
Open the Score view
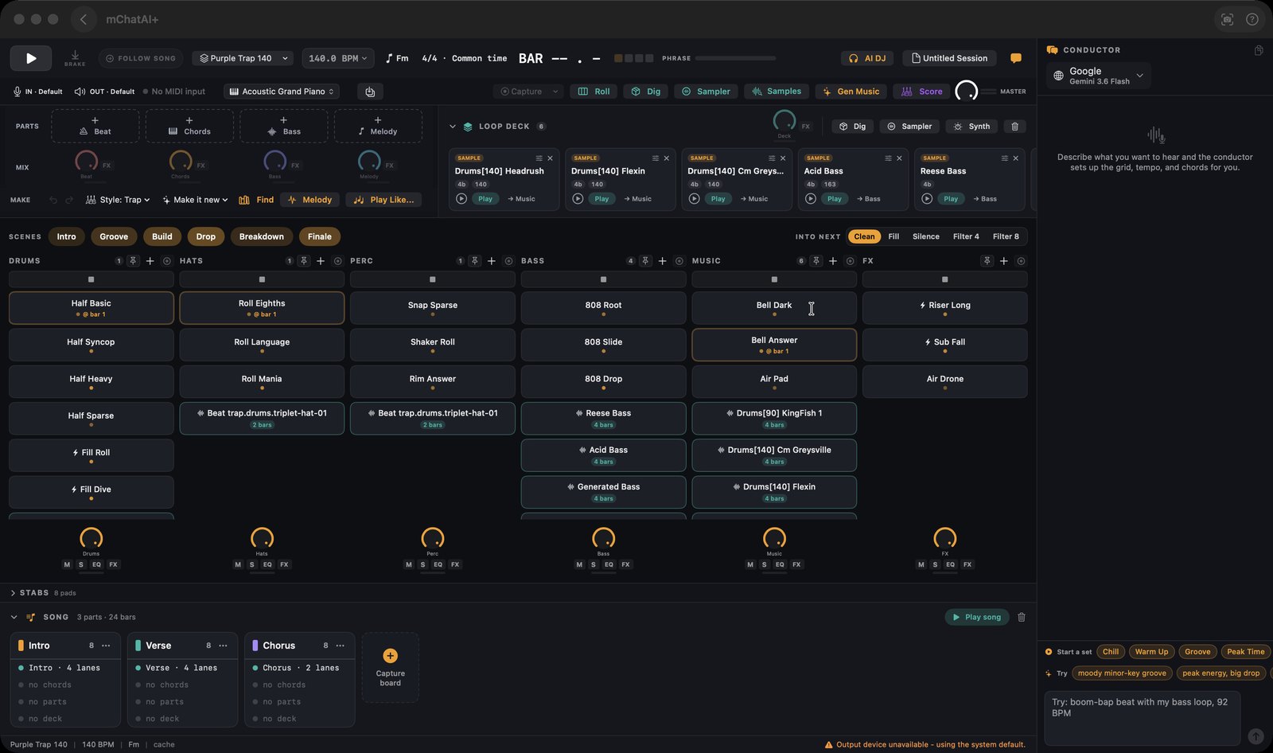(x=921, y=92)
